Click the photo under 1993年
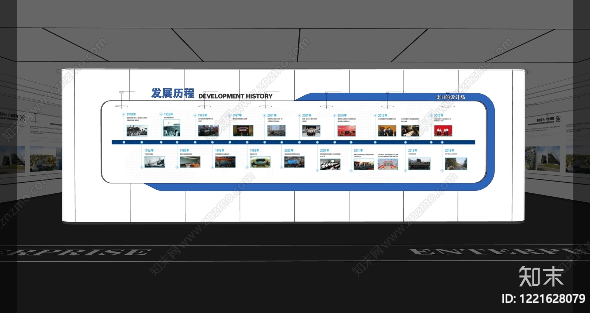The image size is (590, 313). click(x=208, y=131)
